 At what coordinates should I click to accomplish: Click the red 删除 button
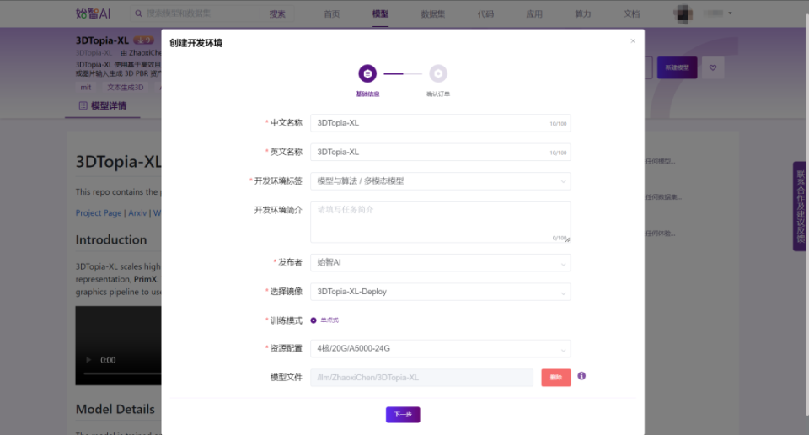point(555,377)
